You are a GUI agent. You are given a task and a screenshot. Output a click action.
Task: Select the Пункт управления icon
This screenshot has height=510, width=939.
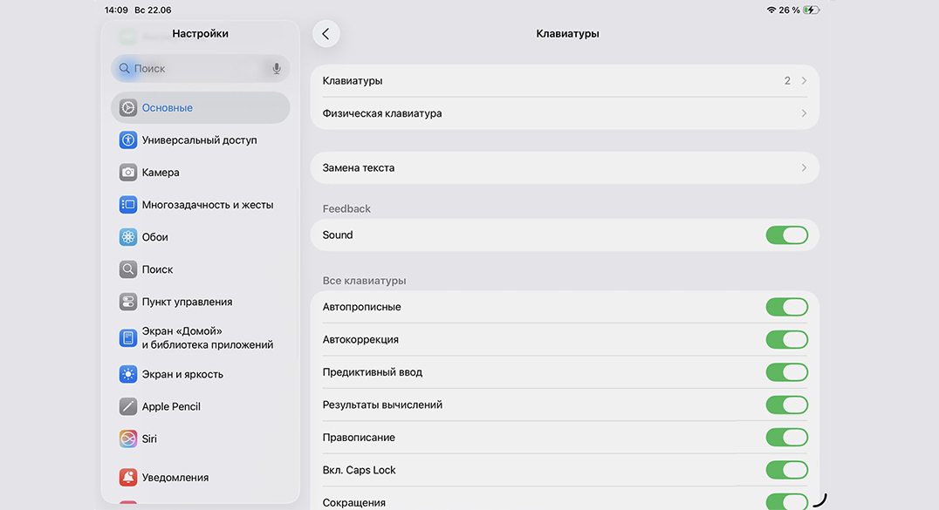[128, 302]
